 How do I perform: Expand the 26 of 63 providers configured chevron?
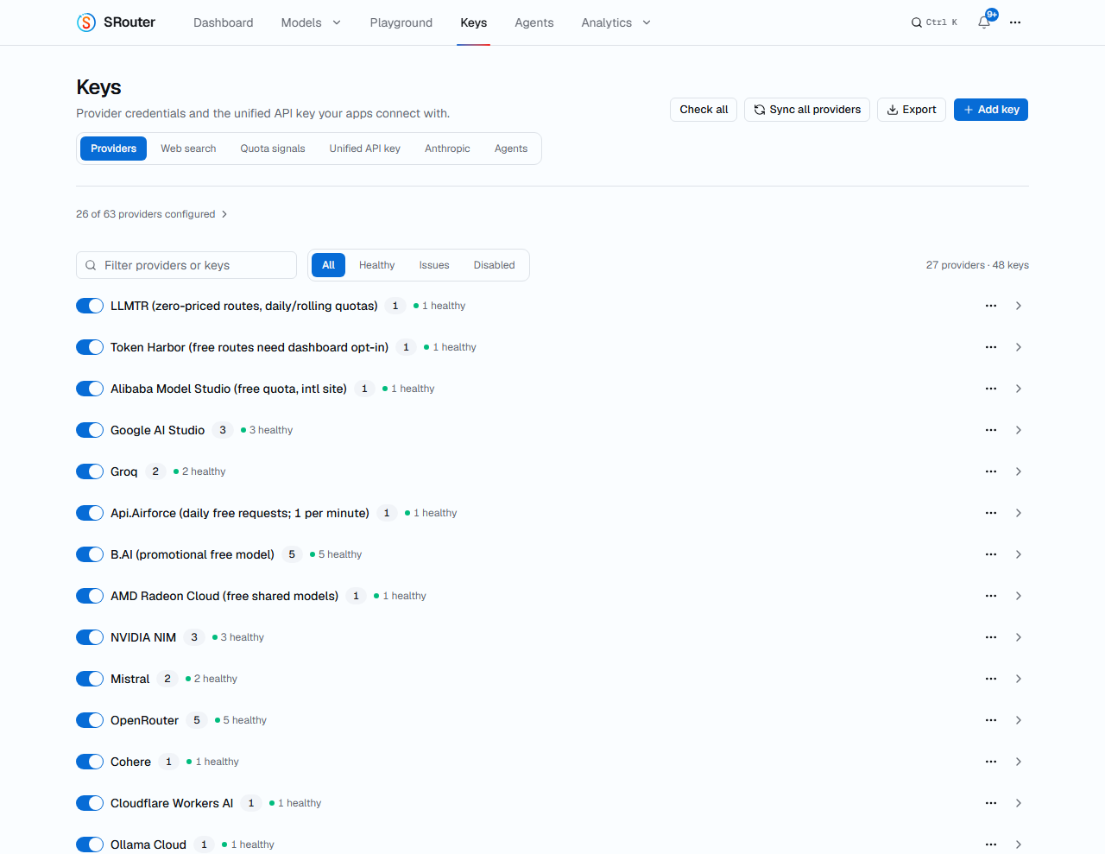(x=224, y=214)
